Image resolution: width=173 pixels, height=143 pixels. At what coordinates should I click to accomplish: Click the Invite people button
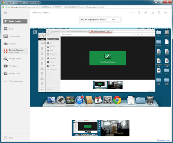tap(15, 21)
